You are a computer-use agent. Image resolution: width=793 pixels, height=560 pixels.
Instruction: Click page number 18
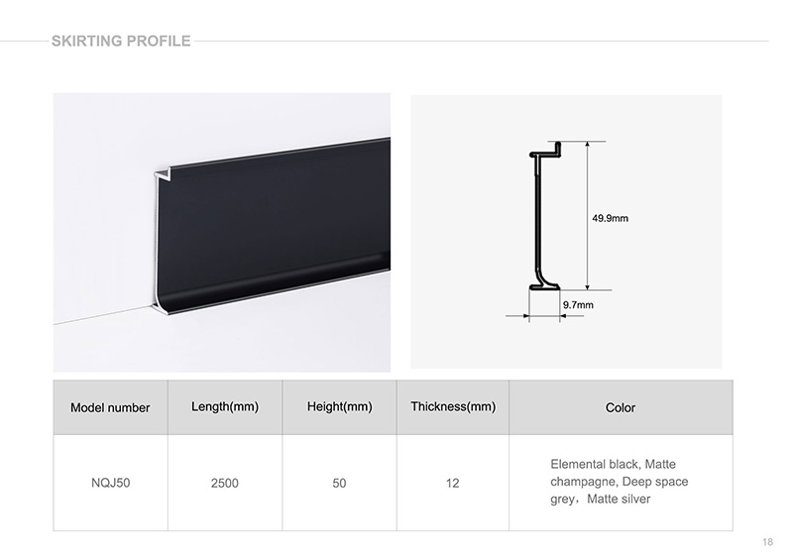(x=768, y=541)
